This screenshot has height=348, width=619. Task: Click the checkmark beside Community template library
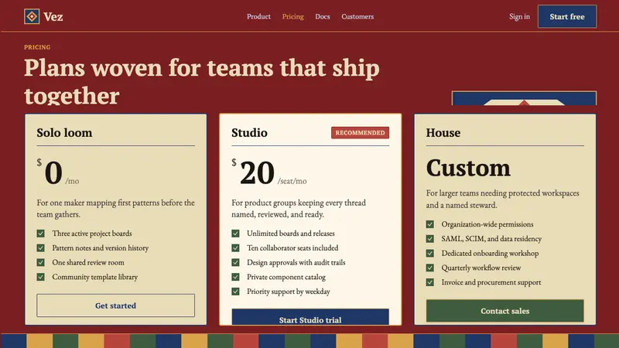(41, 277)
